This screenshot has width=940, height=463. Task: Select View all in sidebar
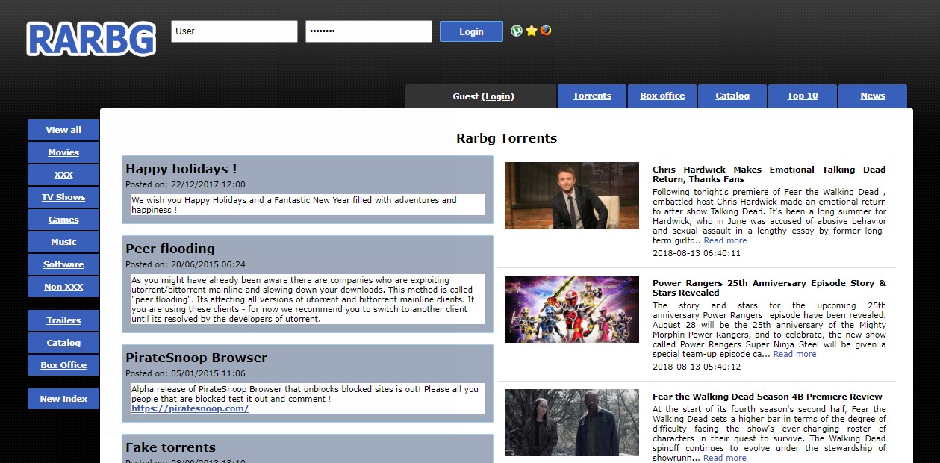(x=63, y=130)
